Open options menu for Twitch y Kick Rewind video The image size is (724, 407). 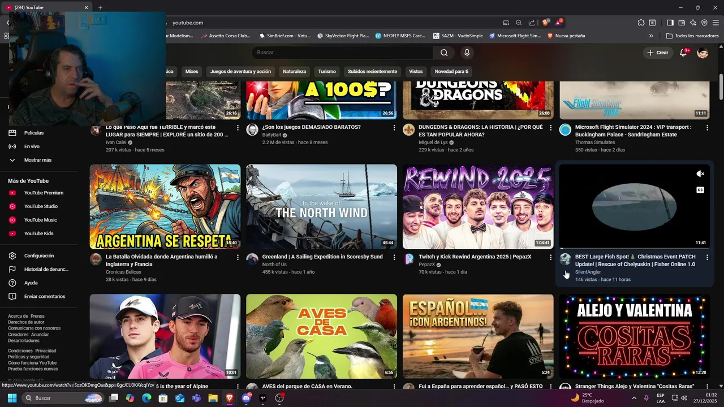click(550, 257)
